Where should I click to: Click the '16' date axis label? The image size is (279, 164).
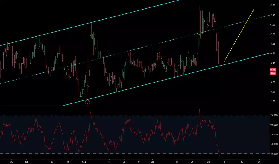52,162
